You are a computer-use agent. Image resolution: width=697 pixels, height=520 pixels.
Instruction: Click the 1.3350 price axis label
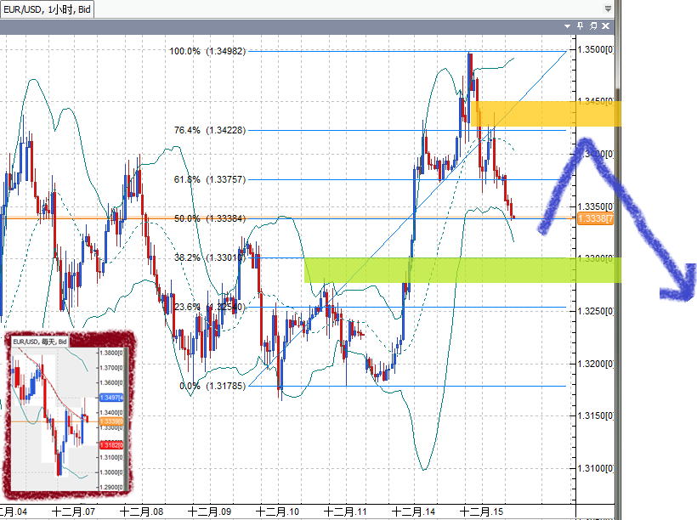(x=595, y=206)
